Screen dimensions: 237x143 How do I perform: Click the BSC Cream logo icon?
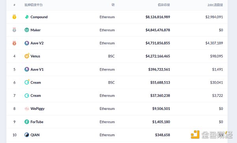(x=27, y=82)
